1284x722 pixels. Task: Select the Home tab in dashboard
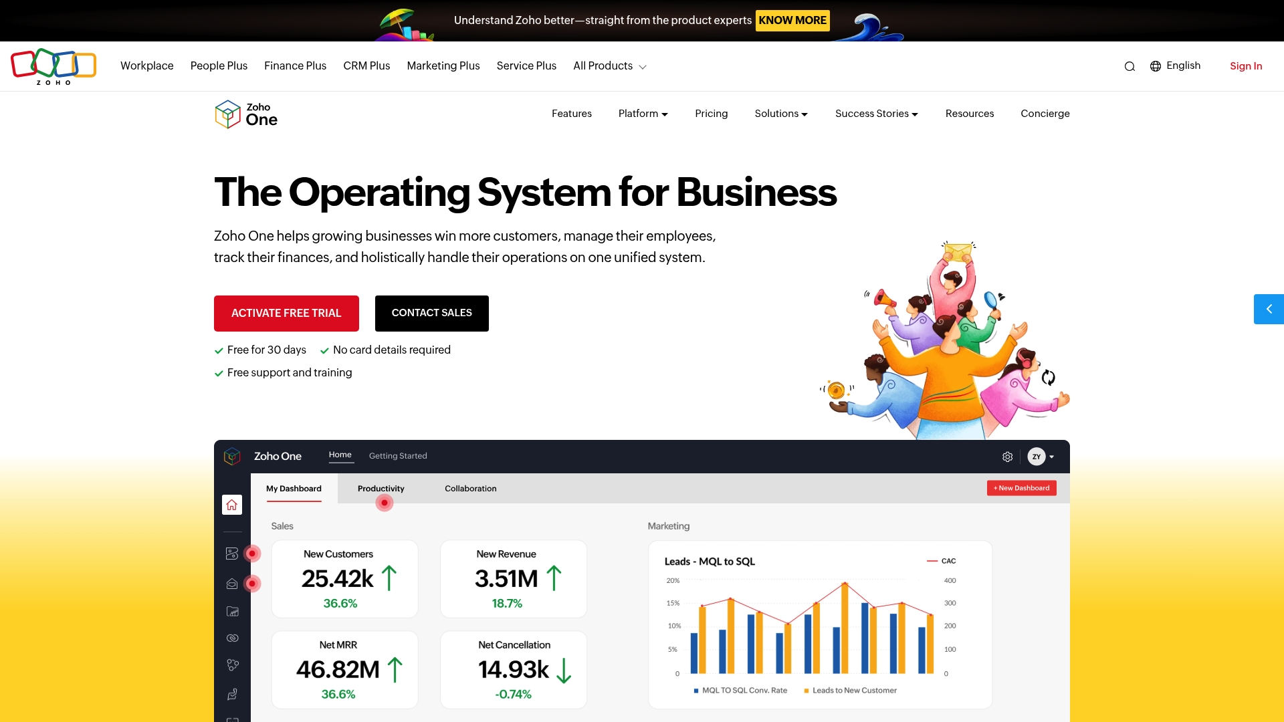tap(340, 455)
